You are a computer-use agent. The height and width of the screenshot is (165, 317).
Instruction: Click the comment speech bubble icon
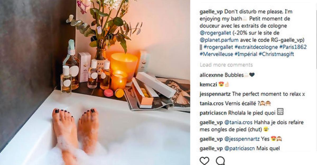(220, 161)
